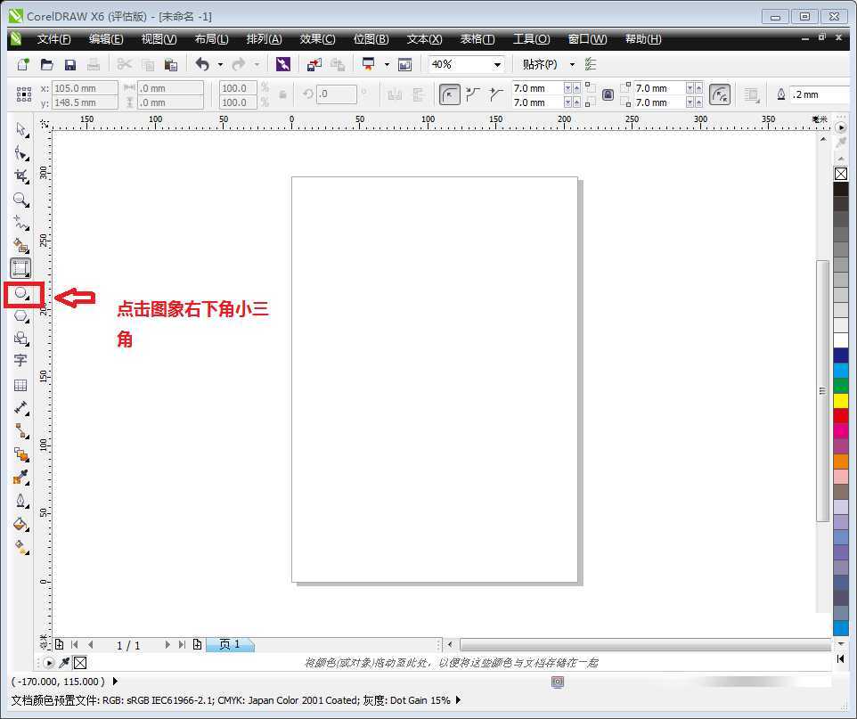
Task: Select the Rectangle tool
Action: (21, 266)
